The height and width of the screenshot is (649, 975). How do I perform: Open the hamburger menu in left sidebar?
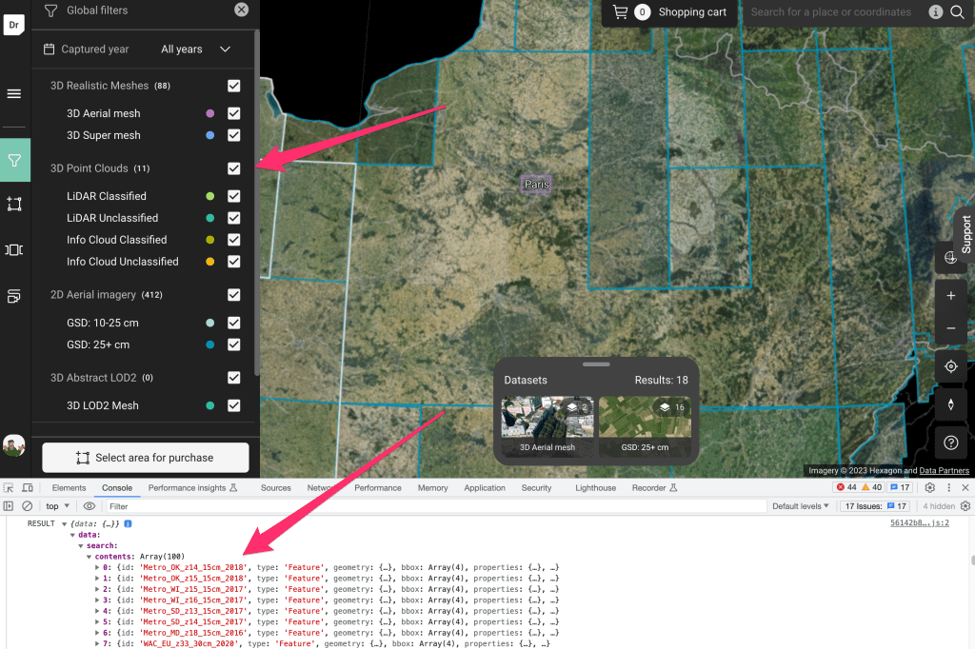[14, 94]
